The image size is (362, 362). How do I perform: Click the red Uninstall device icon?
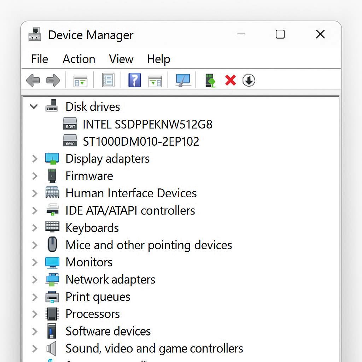point(230,80)
